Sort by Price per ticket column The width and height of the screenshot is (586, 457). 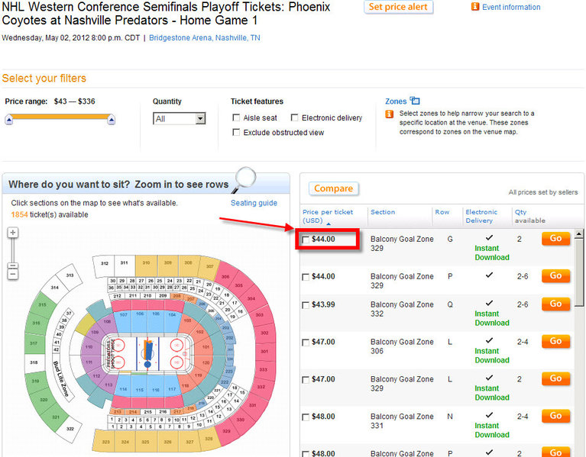click(x=328, y=216)
